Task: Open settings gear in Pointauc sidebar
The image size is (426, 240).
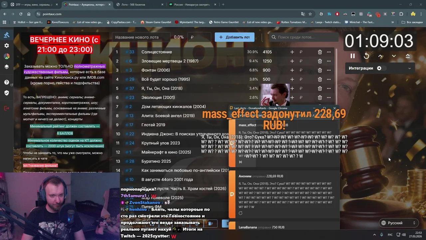Action: click(7, 46)
